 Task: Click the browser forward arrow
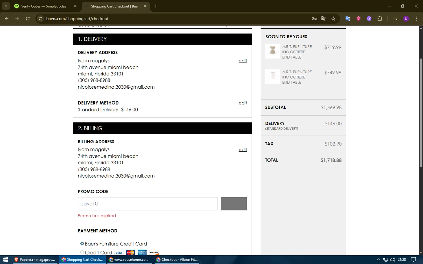coord(17,19)
